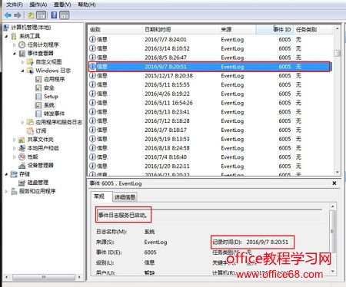This screenshot has width=346, height=287.
Task: Open the 安全 log icon
Action: [x=38, y=88]
